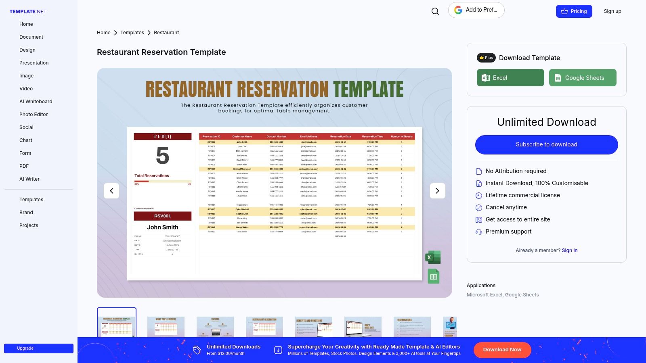Screen dimensions: 646x363
Task: Open Document in the sidebar
Action: point(31,37)
